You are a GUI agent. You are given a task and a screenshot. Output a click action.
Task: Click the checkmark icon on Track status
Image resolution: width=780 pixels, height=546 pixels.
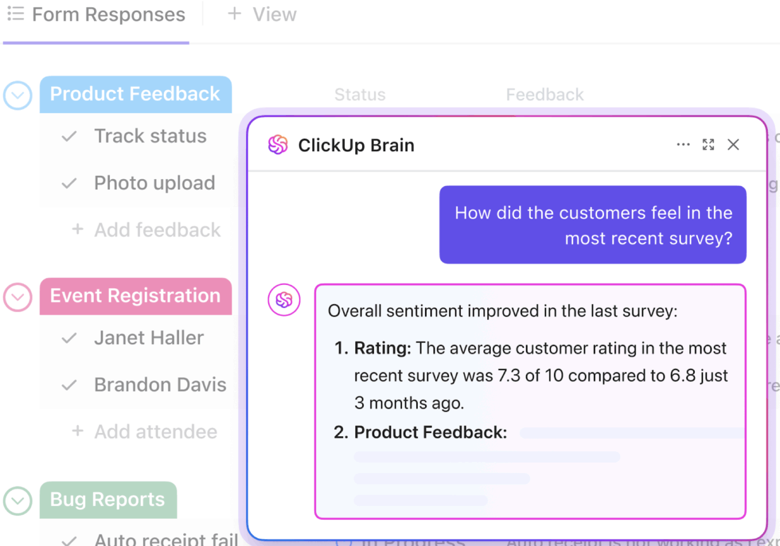69,136
